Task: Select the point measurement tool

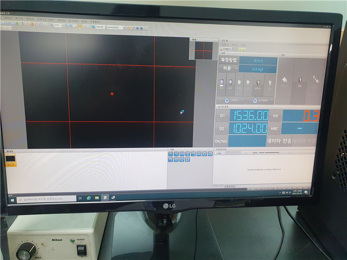Action: 171,154
